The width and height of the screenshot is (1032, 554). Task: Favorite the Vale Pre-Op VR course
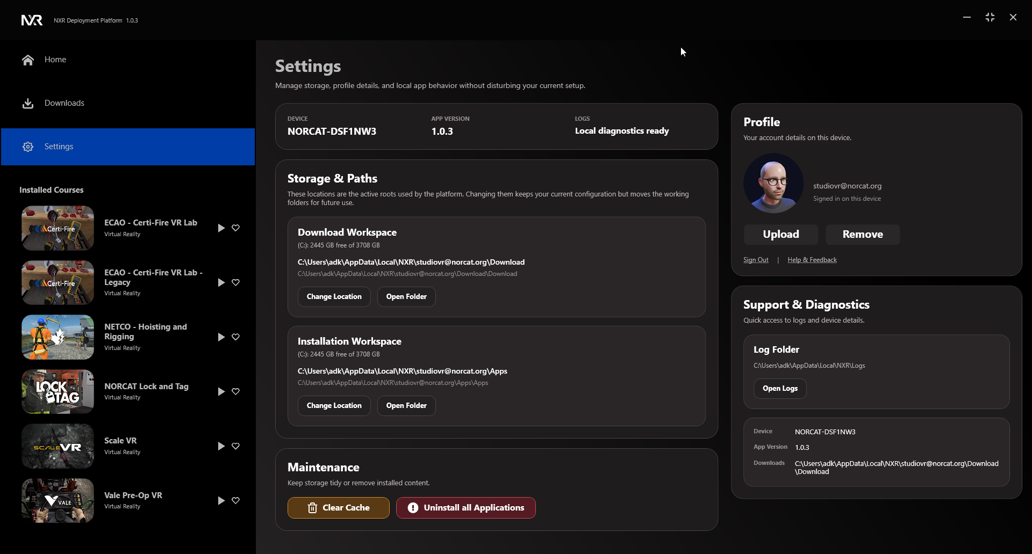coord(235,500)
